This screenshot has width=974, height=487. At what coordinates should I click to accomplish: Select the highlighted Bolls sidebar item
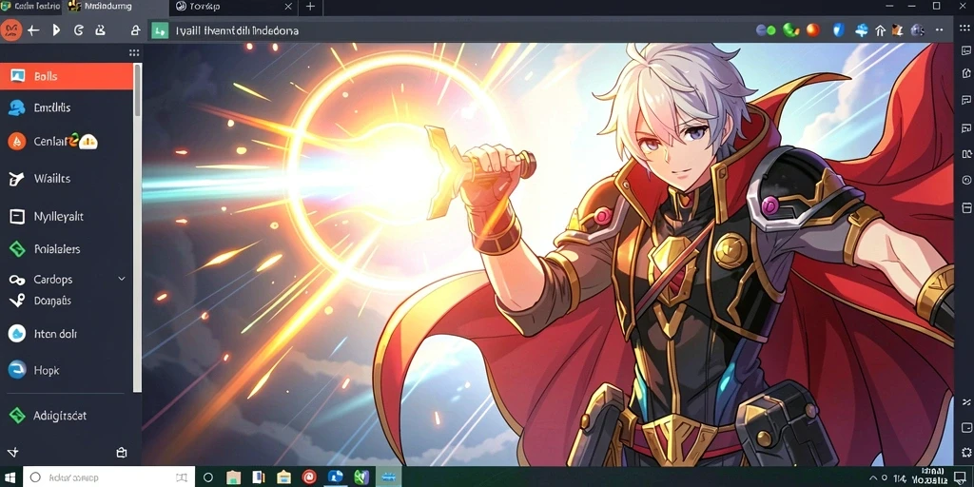click(x=67, y=76)
